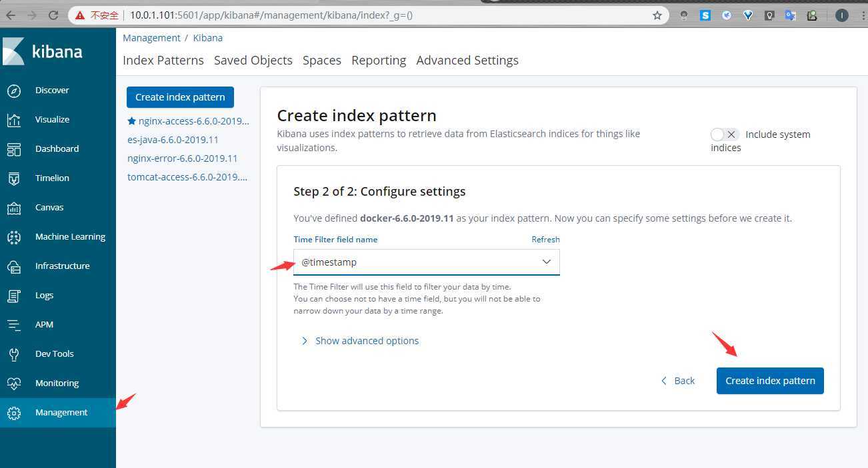Open the Dev Tools wrench icon
The image size is (868, 468).
click(14, 354)
